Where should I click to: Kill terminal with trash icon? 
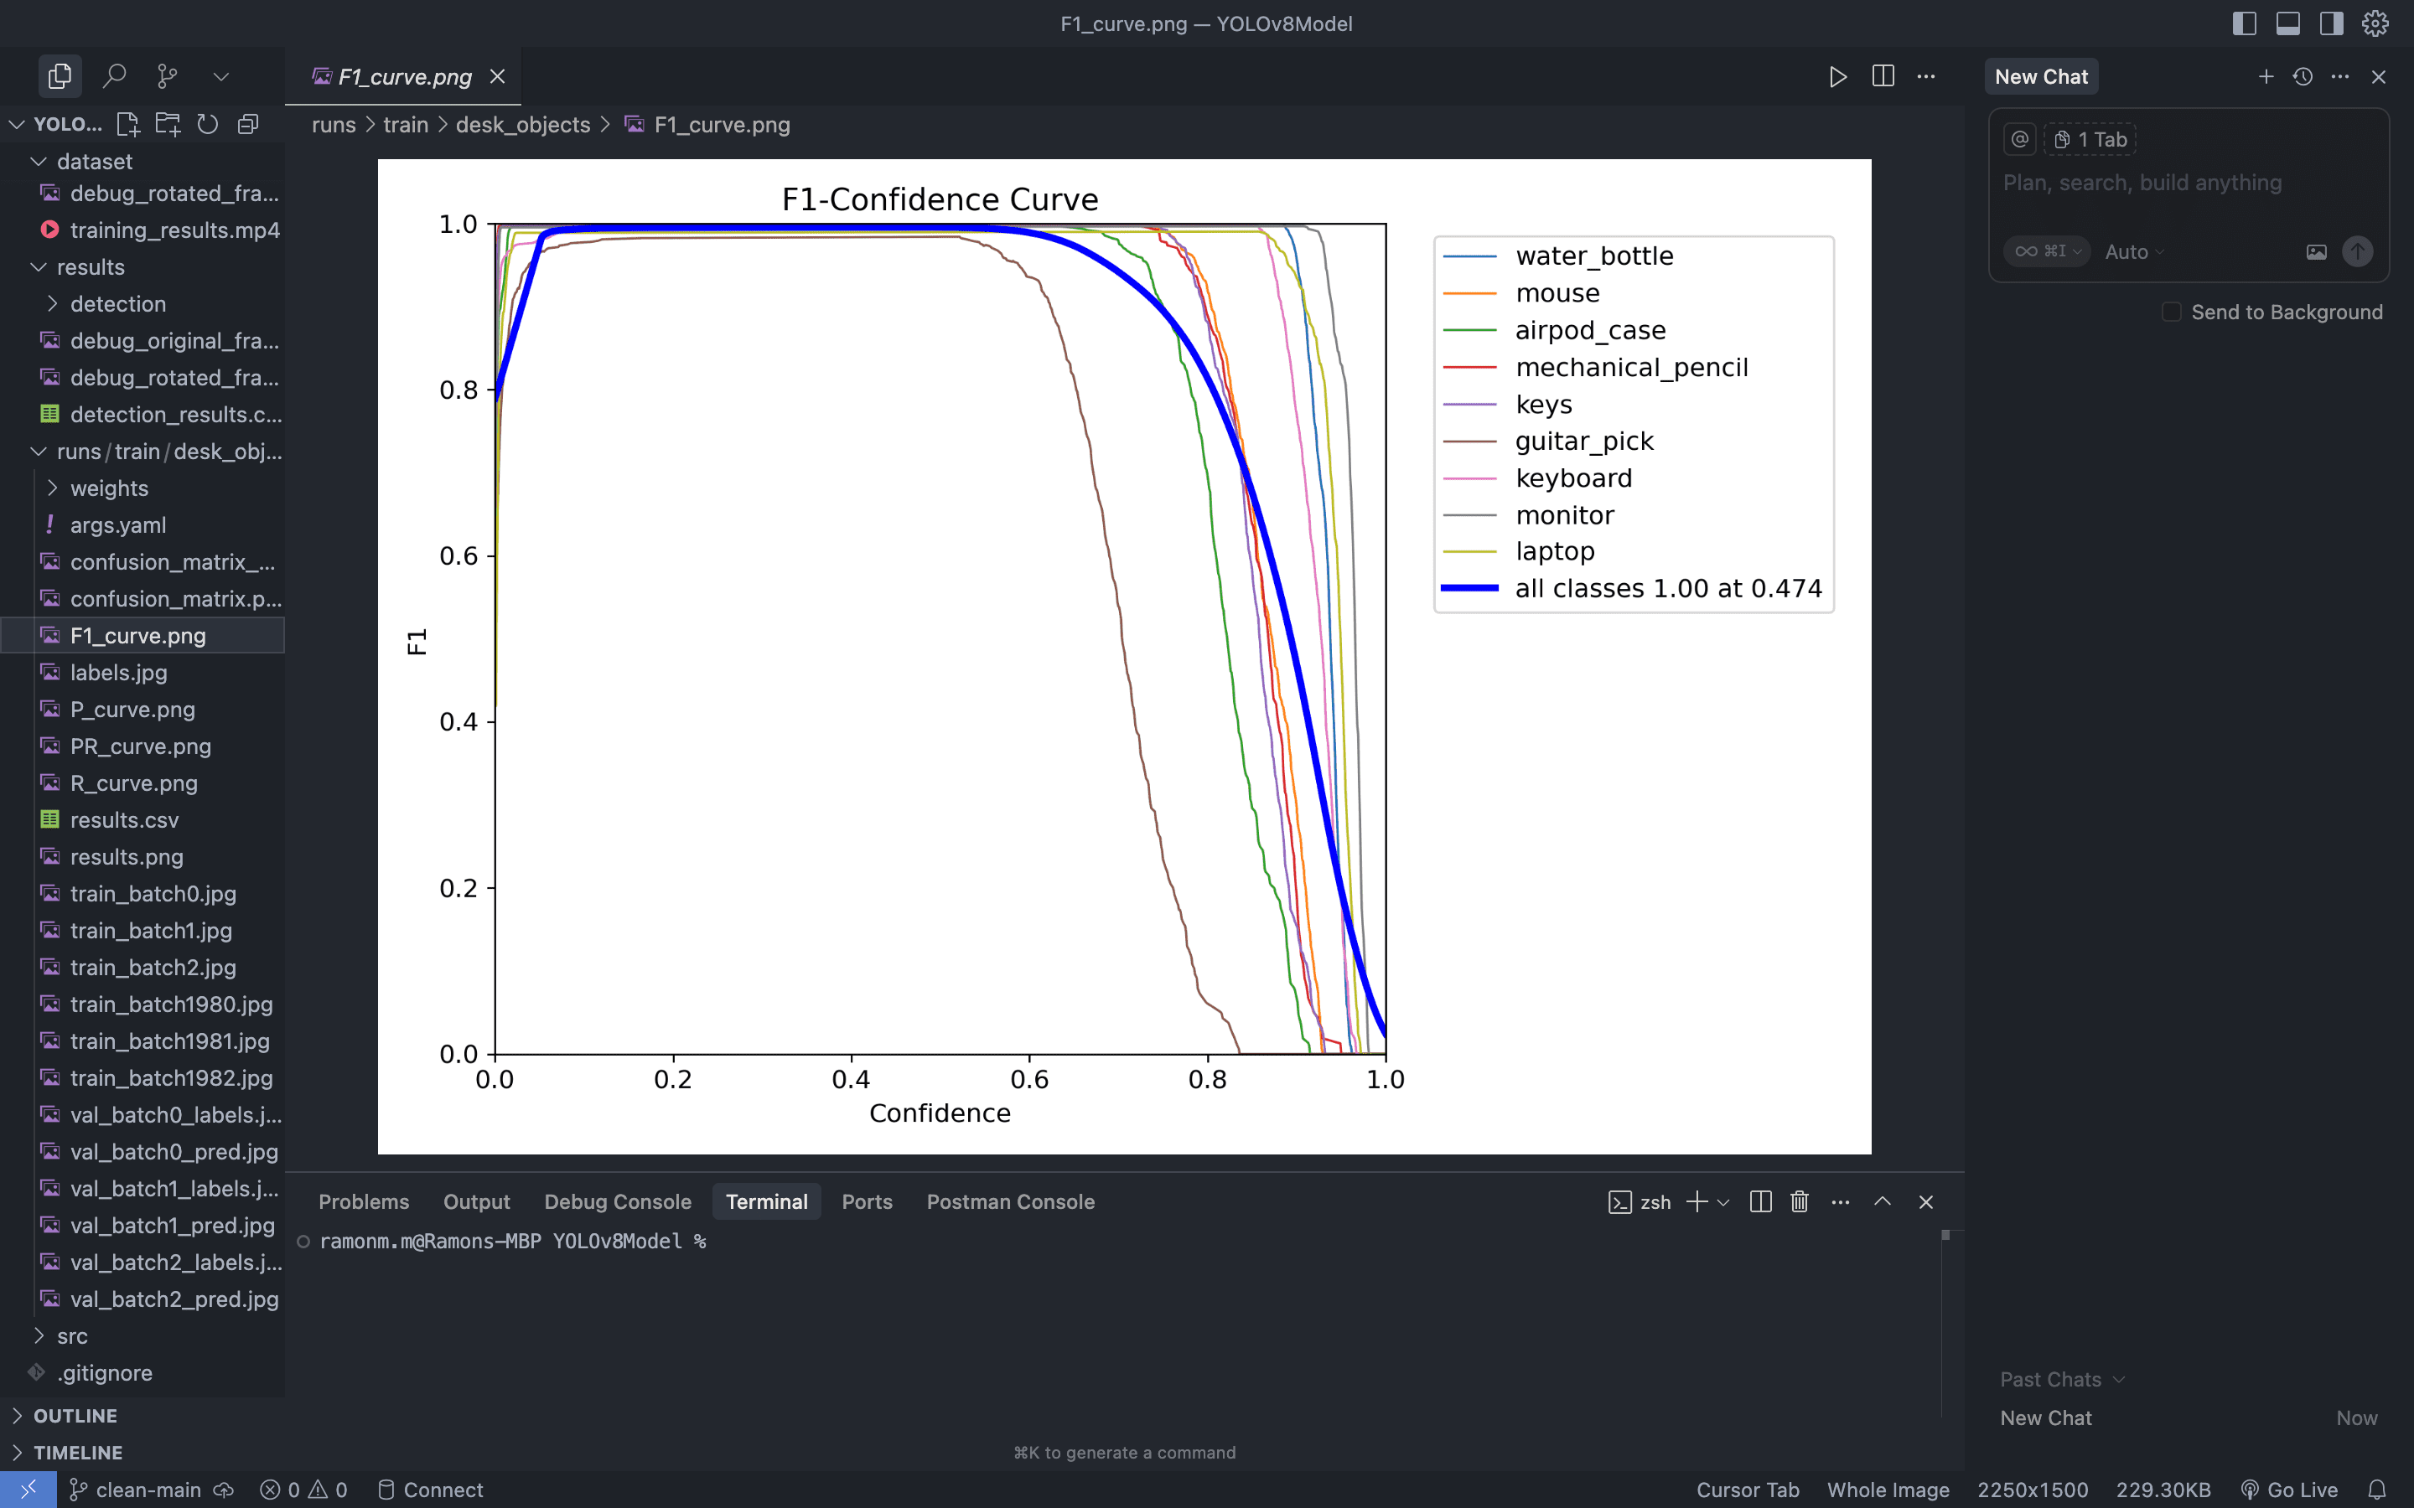[x=1799, y=1202]
